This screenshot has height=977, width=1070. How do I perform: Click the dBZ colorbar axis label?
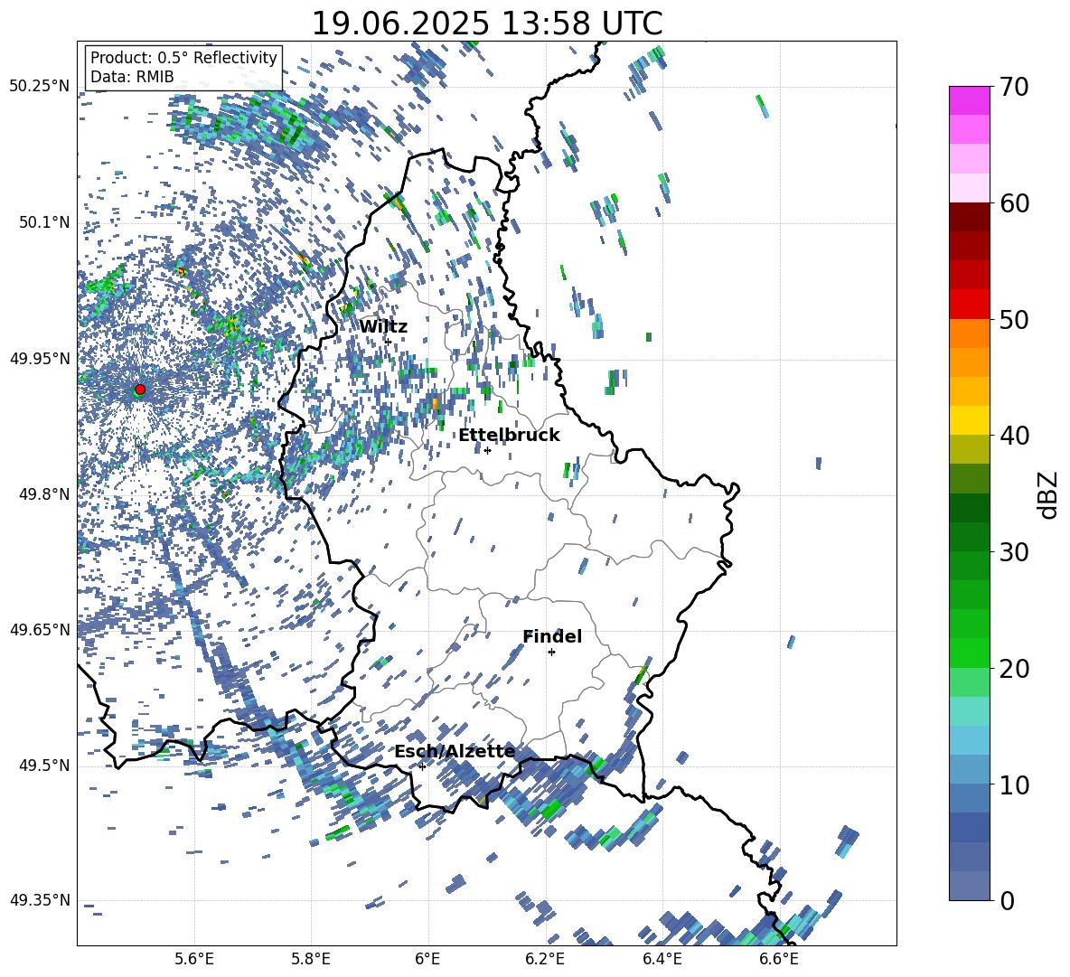pos(1049,494)
